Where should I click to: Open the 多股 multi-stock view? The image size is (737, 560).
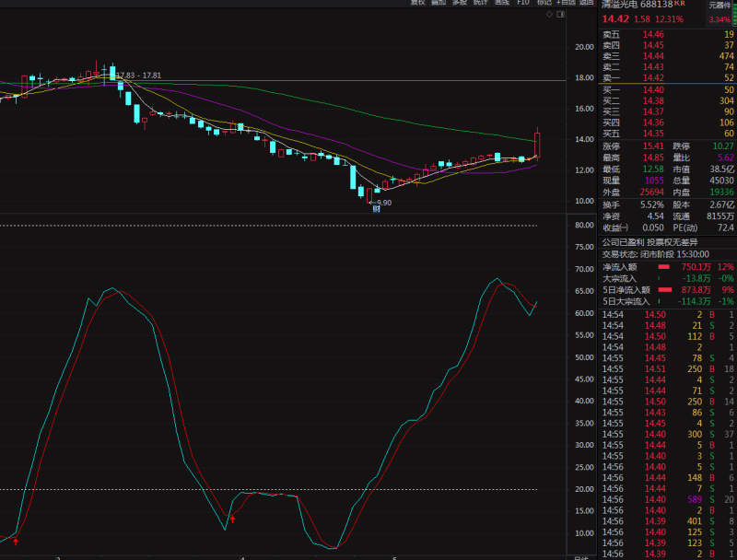click(460, 3)
